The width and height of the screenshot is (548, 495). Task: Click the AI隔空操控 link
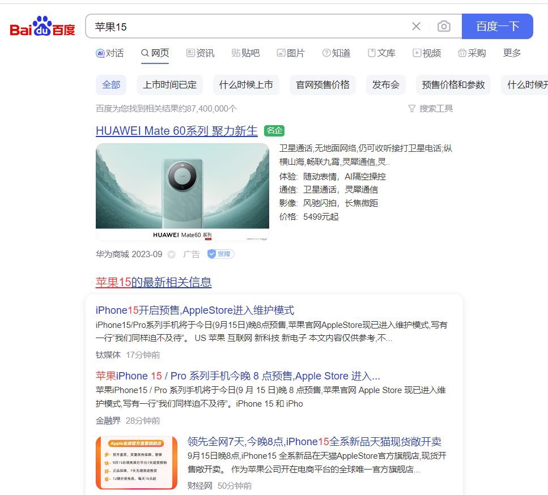[365, 176]
